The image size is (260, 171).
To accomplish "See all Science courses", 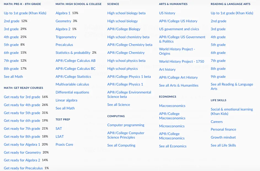I will [119, 104].
